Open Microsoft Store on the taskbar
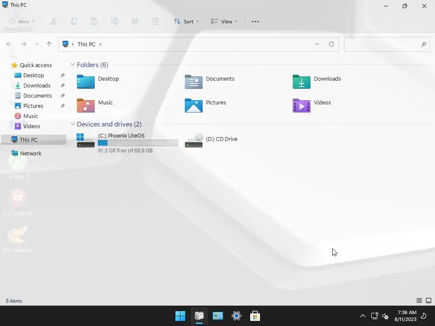The height and width of the screenshot is (326, 435). click(255, 316)
